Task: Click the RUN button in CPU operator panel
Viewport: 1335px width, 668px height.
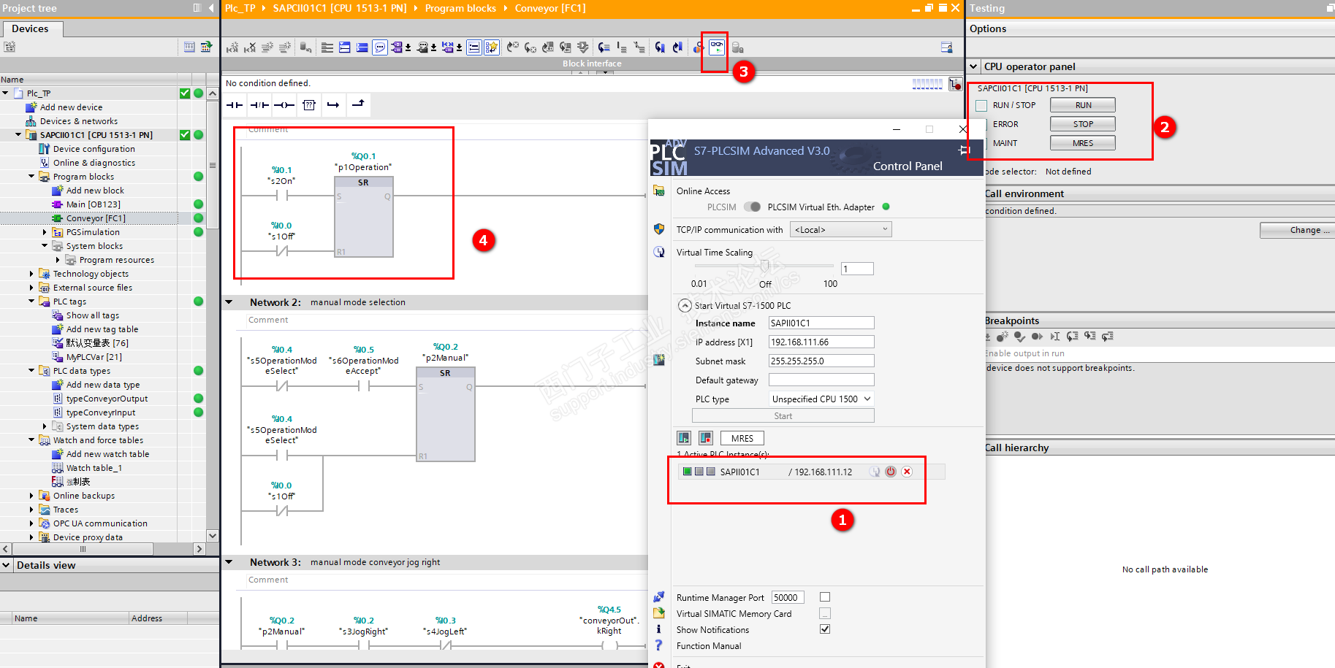Action: pyautogui.click(x=1083, y=105)
